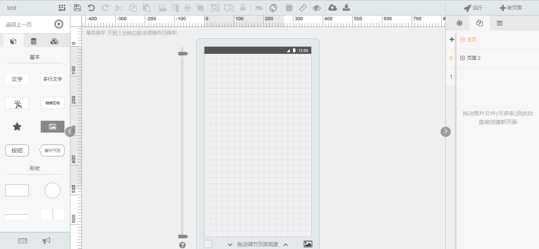Click the layer order stacking icon
Screen dimensions: 539x249
pos(200,8)
